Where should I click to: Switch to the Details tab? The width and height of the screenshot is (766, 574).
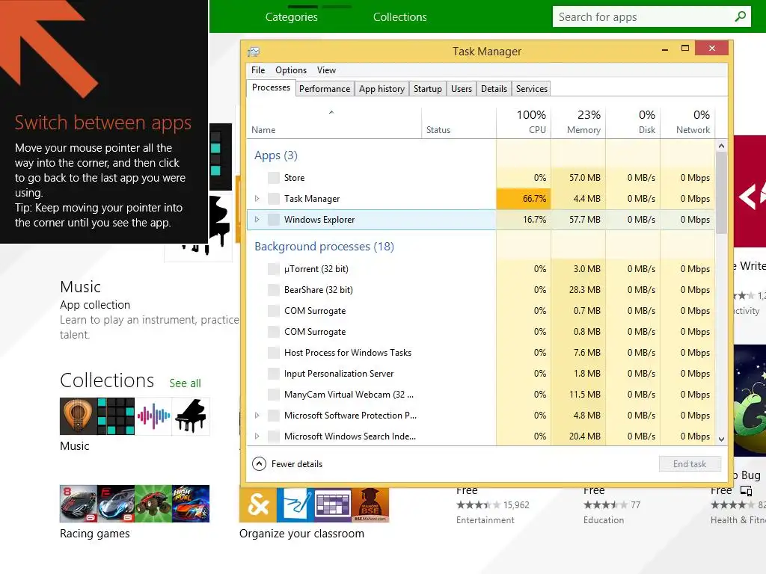[494, 89]
